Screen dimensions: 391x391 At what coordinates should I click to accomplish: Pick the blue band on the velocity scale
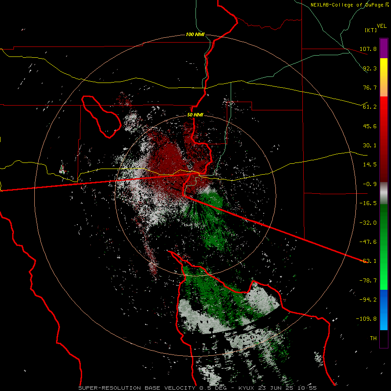tap(384, 310)
